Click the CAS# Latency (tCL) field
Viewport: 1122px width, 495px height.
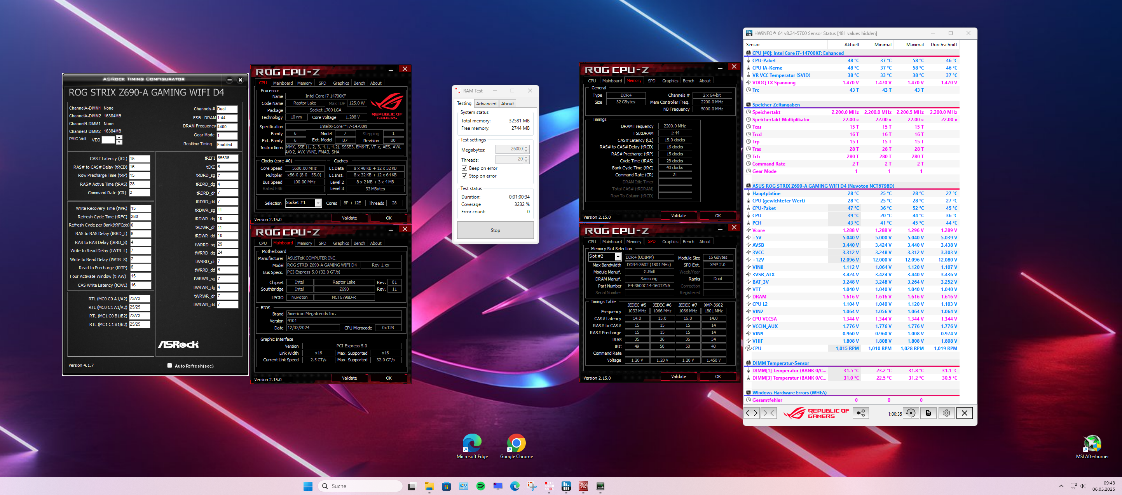pyautogui.click(x=140, y=159)
